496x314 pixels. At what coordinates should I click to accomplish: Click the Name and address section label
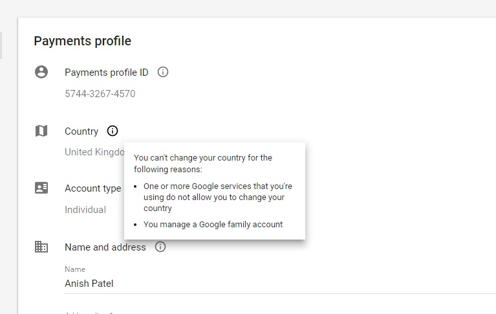click(x=105, y=247)
